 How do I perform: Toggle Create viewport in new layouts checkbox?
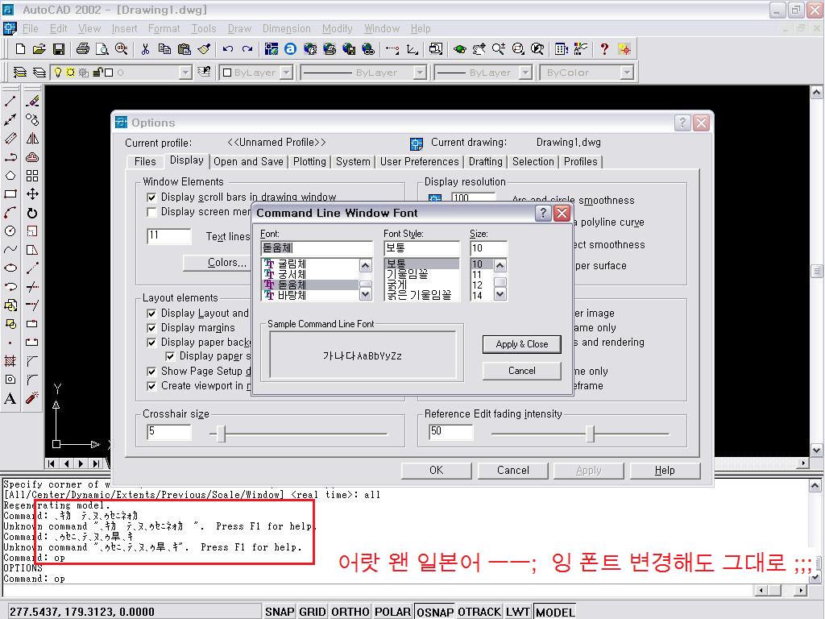(151, 386)
